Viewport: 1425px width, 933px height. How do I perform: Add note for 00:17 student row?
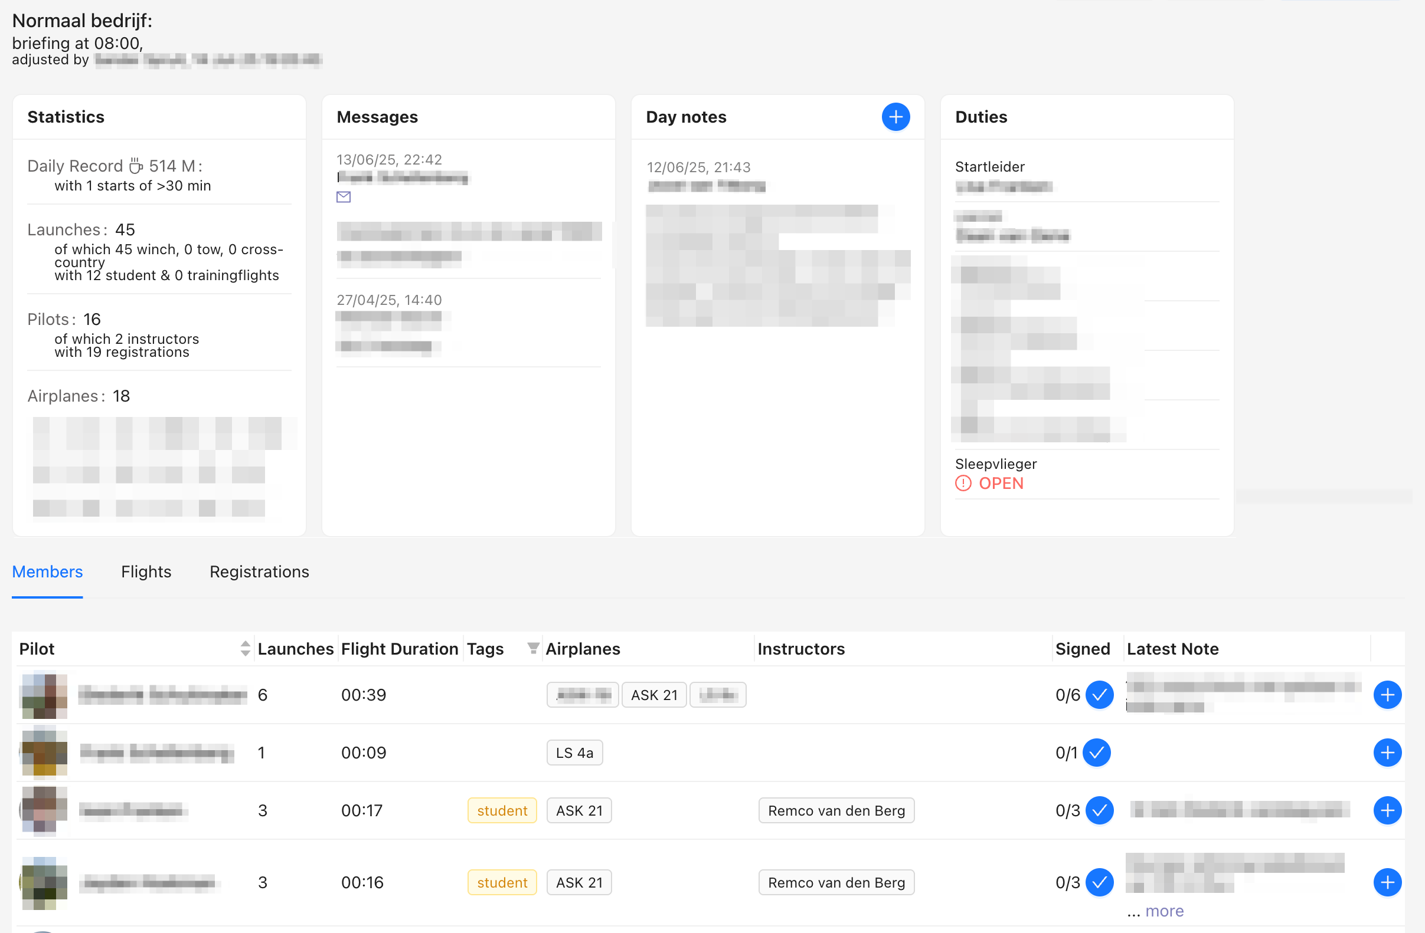pyautogui.click(x=1387, y=810)
